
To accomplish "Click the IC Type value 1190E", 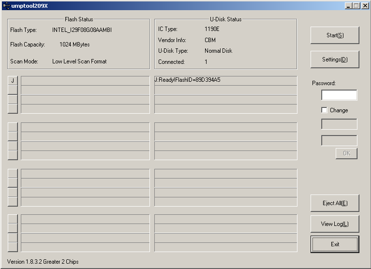I will [212, 29].
